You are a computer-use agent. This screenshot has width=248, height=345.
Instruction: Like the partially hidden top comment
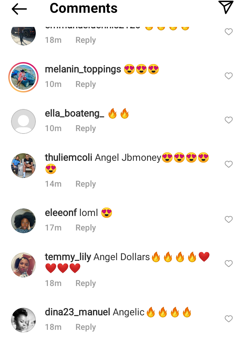pyautogui.click(x=228, y=32)
